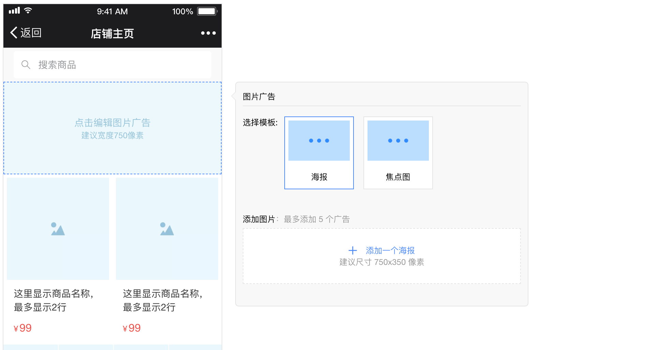
Task: Click the 图片广告 panel heading
Action: 259,97
